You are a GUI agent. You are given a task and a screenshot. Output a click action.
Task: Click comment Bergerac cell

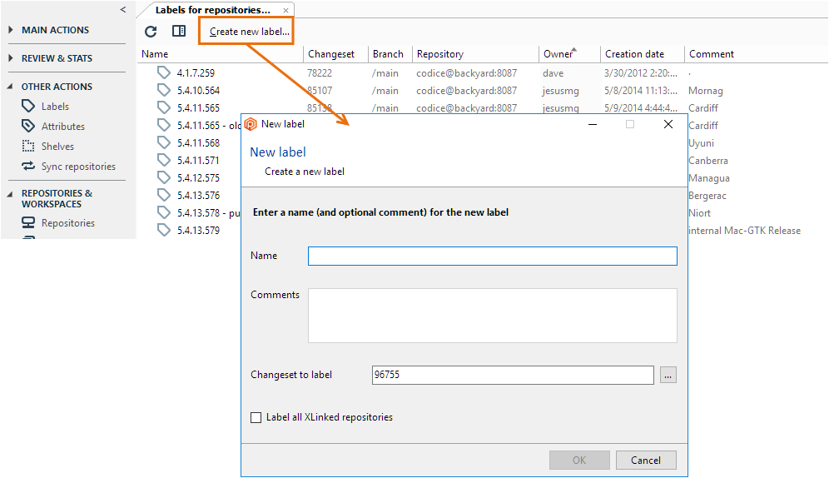click(x=707, y=196)
